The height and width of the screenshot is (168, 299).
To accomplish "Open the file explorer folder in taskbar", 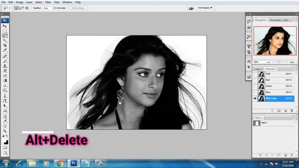I will point(32,163).
